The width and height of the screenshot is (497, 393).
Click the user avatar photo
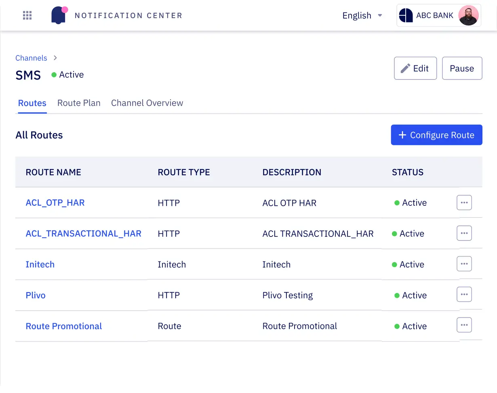point(469,15)
